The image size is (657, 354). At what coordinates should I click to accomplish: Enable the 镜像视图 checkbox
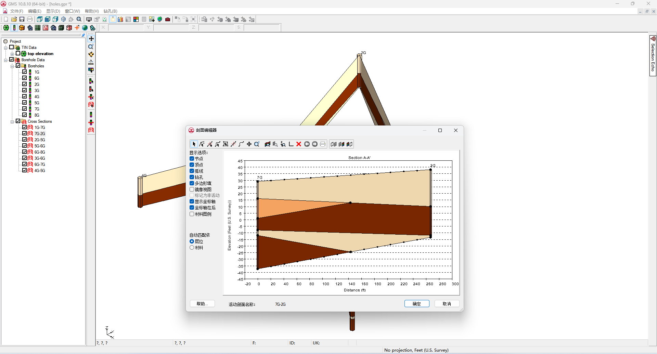pos(192,189)
